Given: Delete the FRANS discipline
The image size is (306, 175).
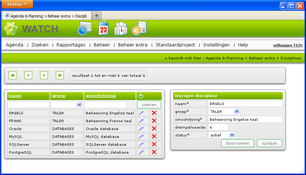Looking at the screenshot, I should (x=154, y=121).
